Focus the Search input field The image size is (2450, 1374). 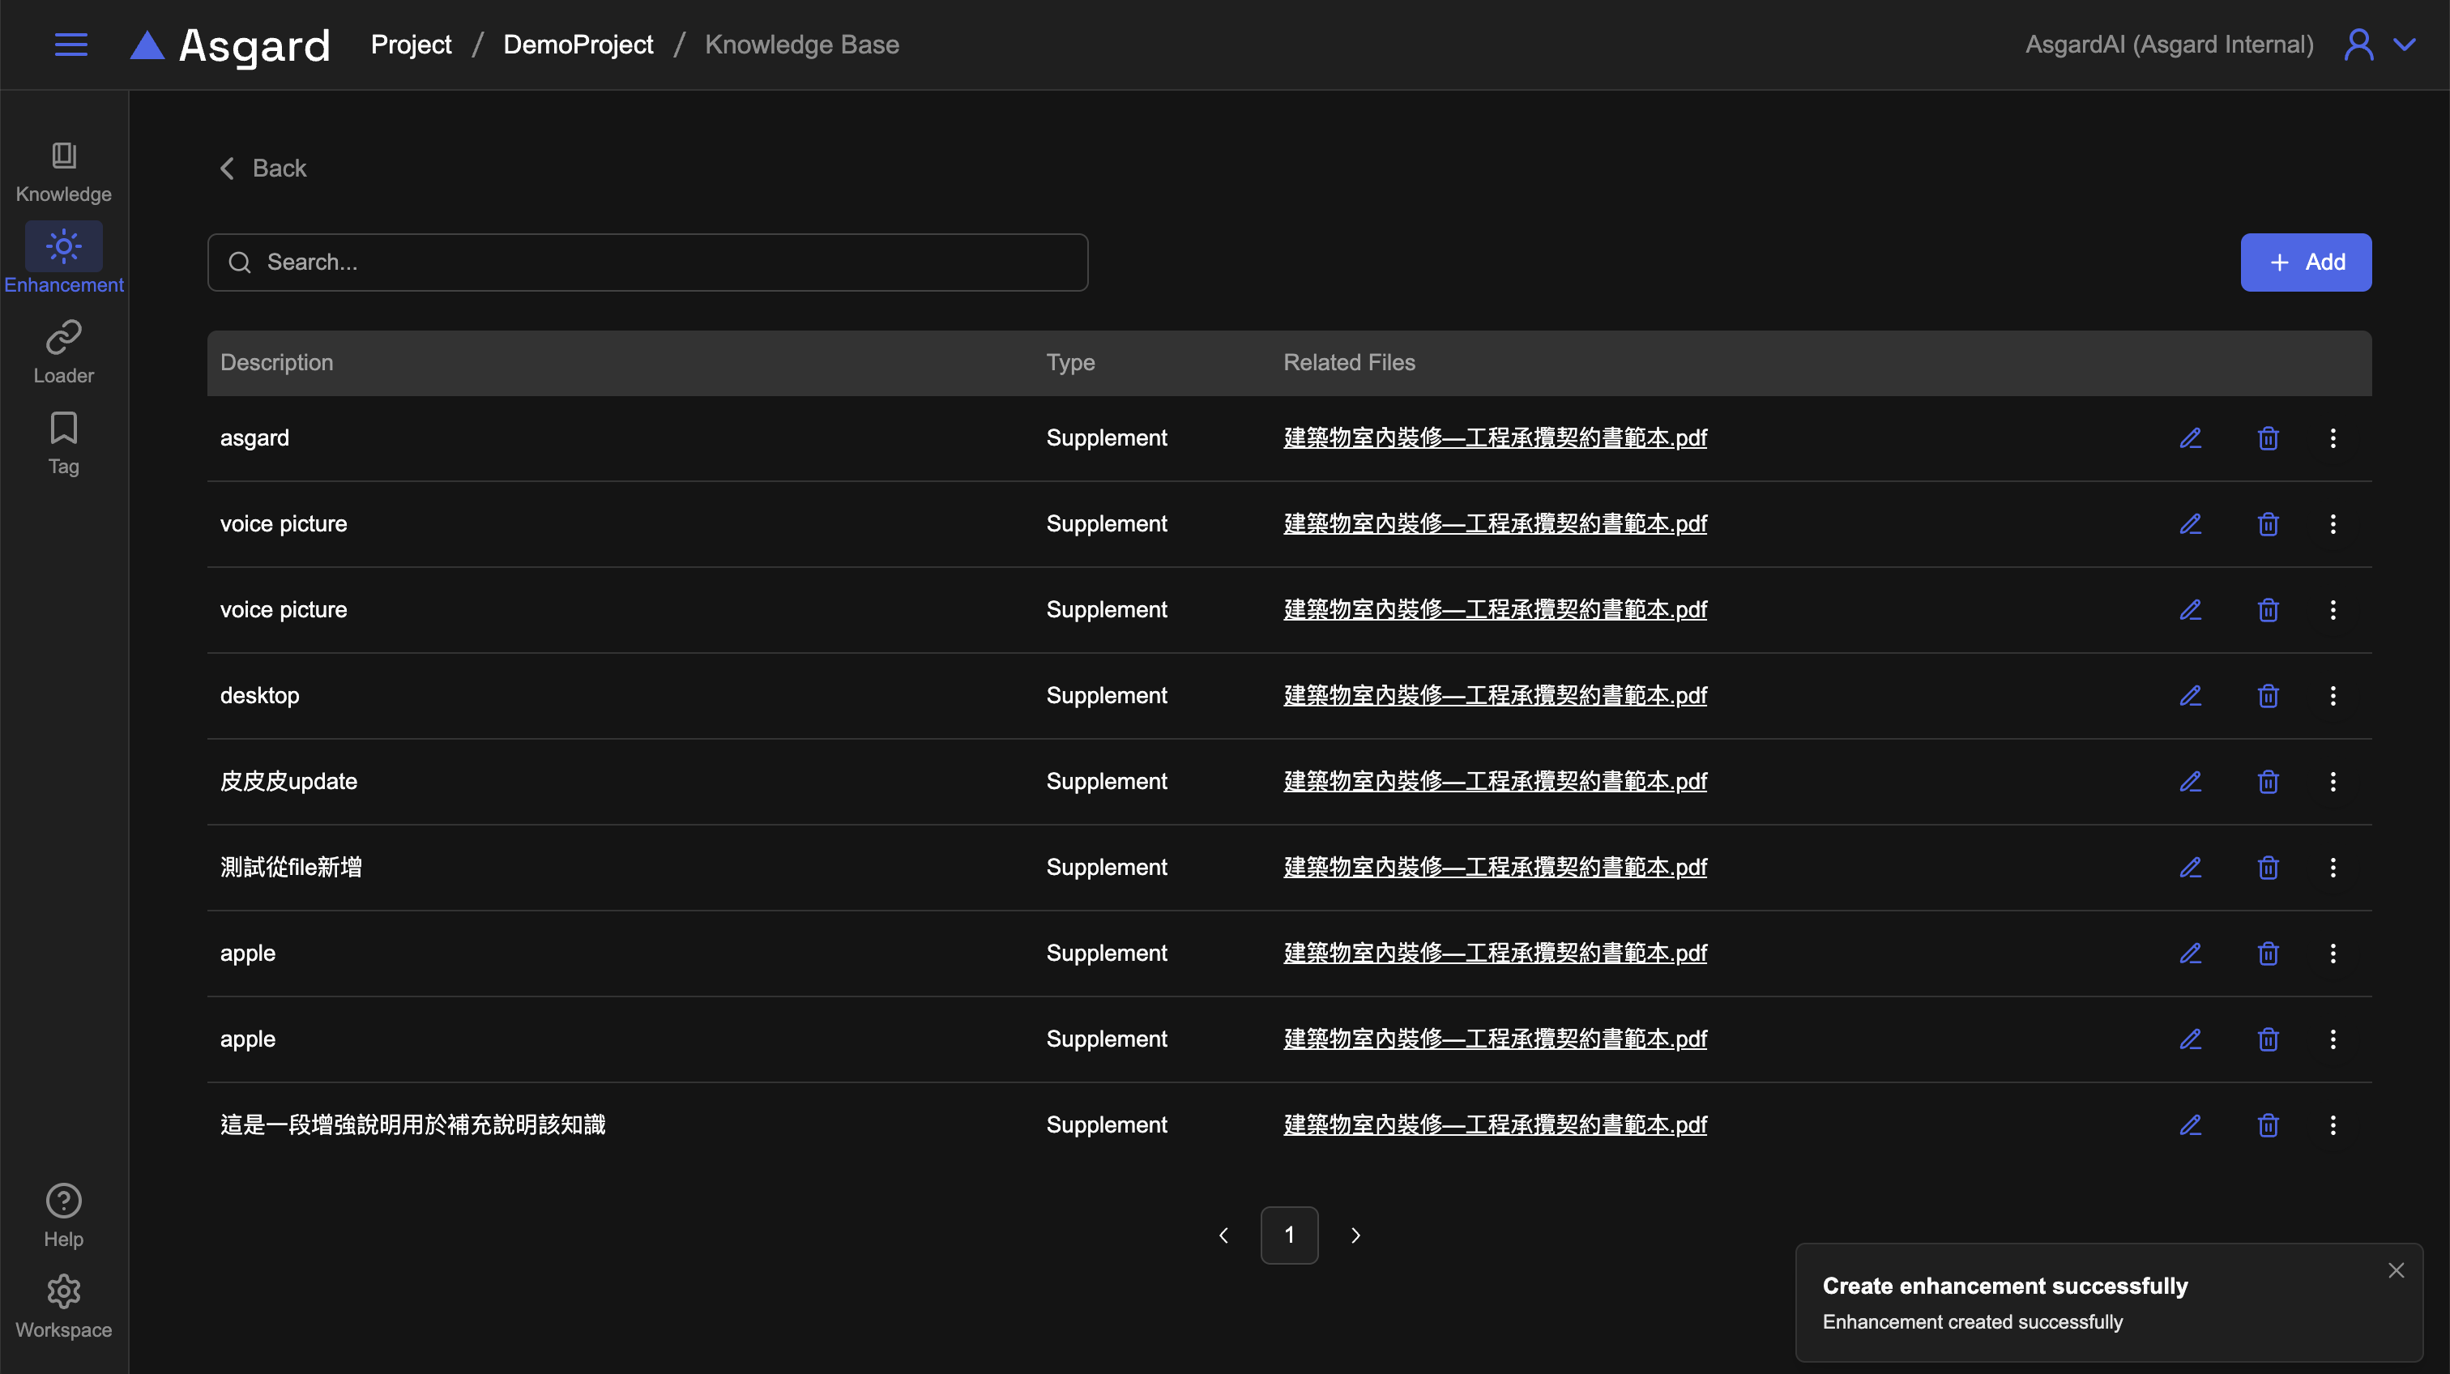click(647, 262)
